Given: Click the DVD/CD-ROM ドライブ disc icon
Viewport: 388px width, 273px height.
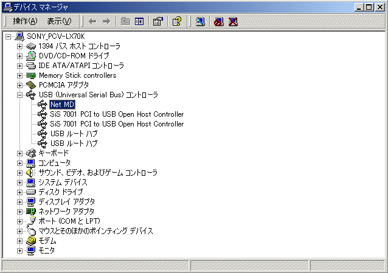Looking at the screenshot, I should pos(31,56).
